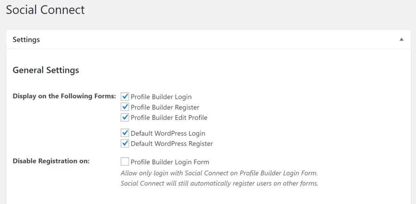Click the General Settings heading
The width and height of the screenshot is (416, 204).
pyautogui.click(x=46, y=70)
